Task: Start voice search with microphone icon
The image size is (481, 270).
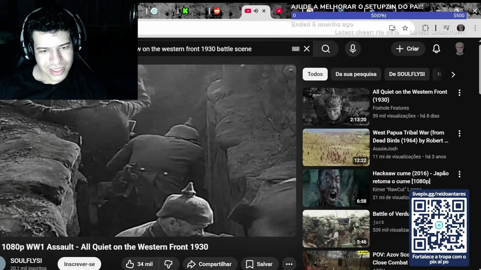Action: pos(352,49)
